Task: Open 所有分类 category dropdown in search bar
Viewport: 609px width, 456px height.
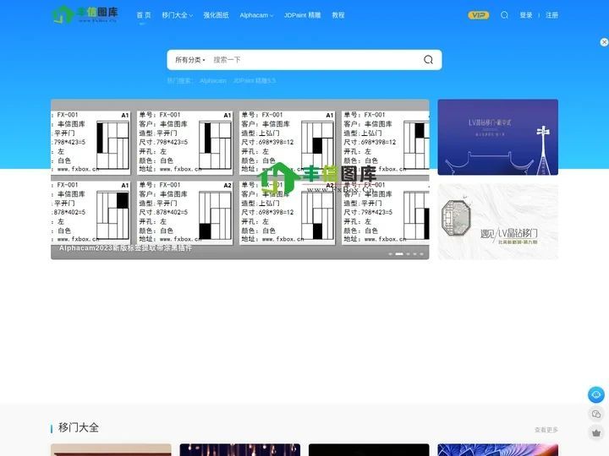Action: pyautogui.click(x=190, y=60)
